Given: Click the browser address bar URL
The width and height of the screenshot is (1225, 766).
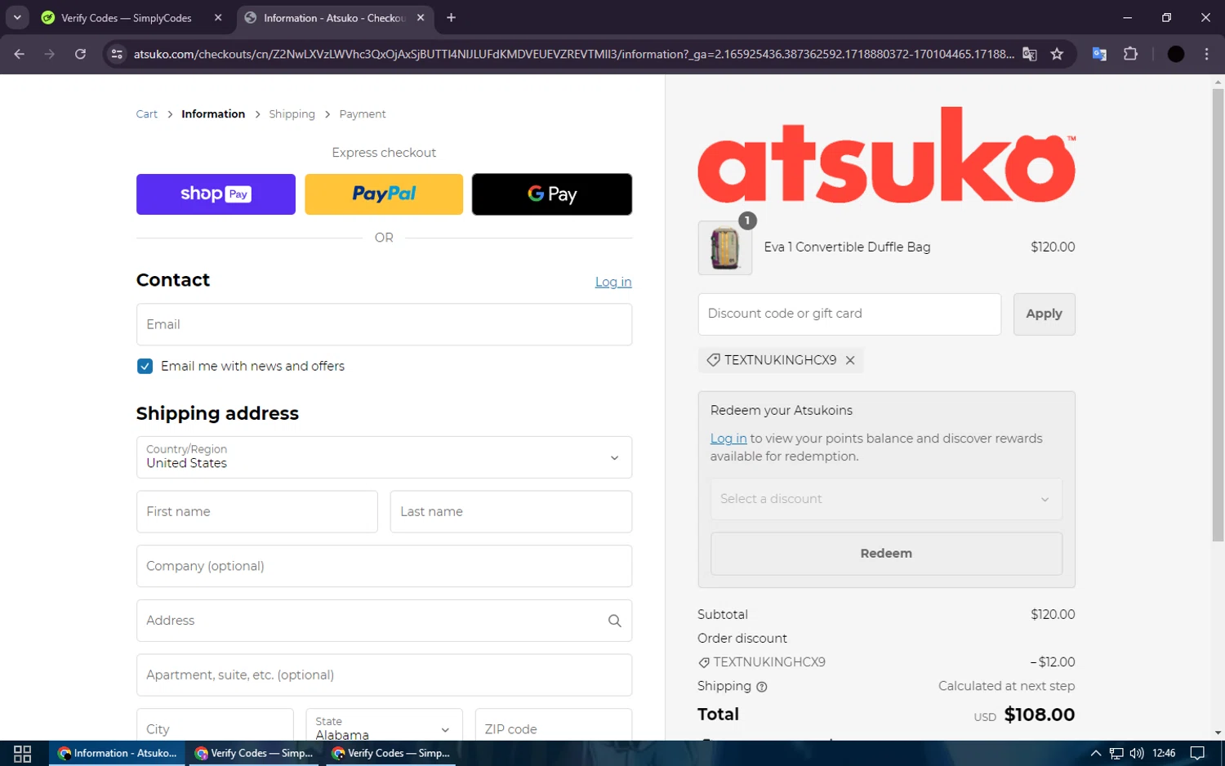Looking at the screenshot, I should point(573,54).
